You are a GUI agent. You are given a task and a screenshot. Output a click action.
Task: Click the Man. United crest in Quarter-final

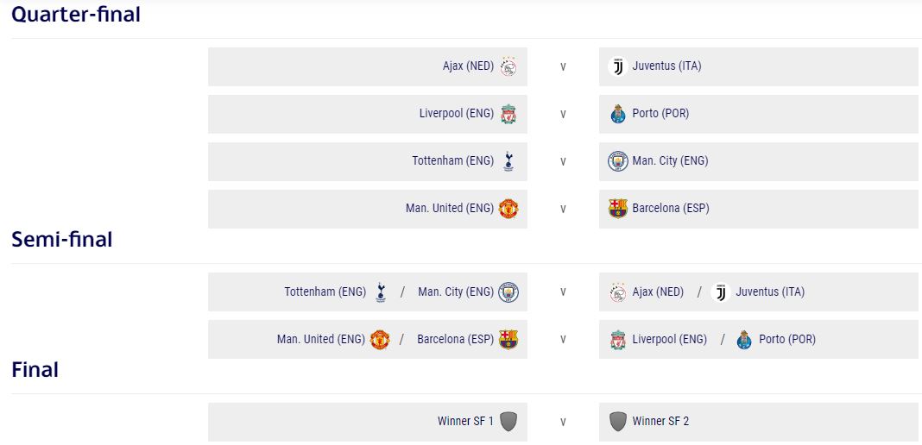(x=508, y=209)
